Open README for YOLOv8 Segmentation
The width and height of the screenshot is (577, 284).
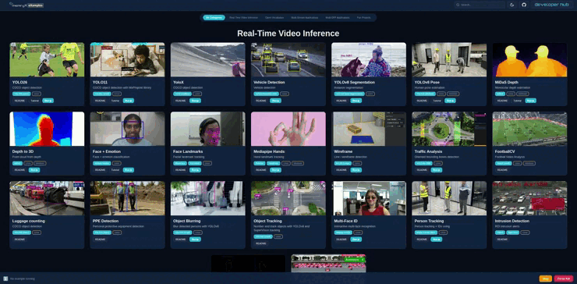(342, 101)
